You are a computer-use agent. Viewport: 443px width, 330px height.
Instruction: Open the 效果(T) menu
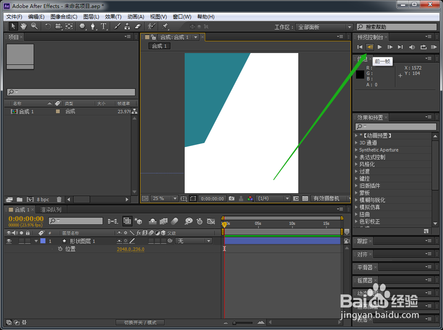(113, 17)
